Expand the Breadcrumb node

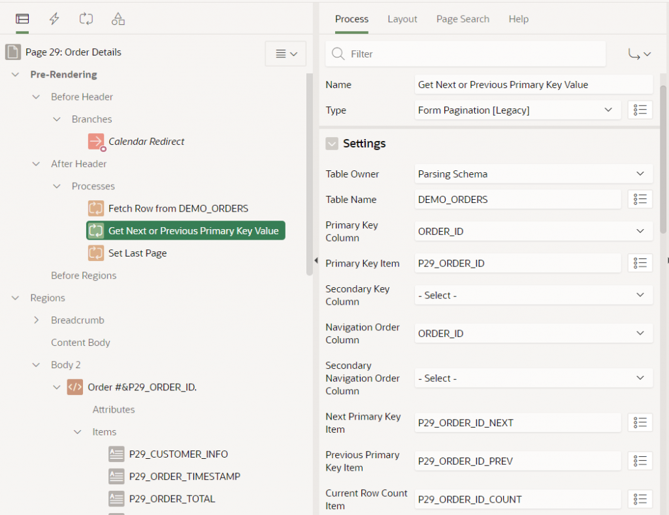point(37,320)
